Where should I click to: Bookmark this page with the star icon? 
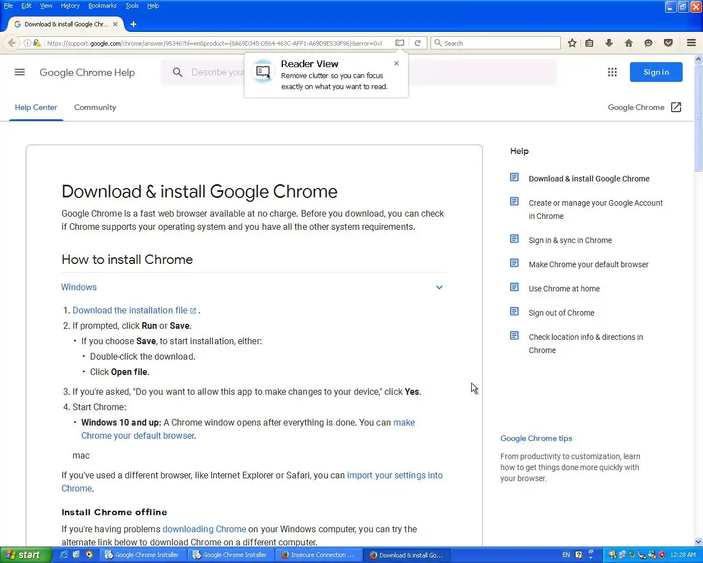coord(572,43)
